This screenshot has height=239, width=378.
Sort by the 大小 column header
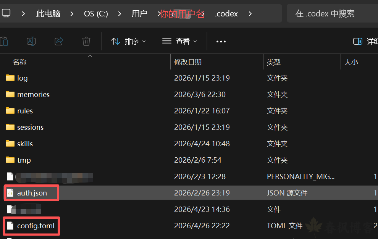pyautogui.click(x=351, y=62)
